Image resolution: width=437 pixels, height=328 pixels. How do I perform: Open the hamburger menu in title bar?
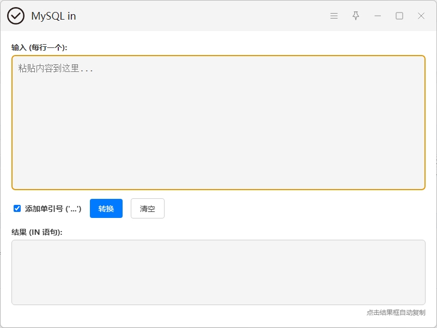click(x=334, y=16)
